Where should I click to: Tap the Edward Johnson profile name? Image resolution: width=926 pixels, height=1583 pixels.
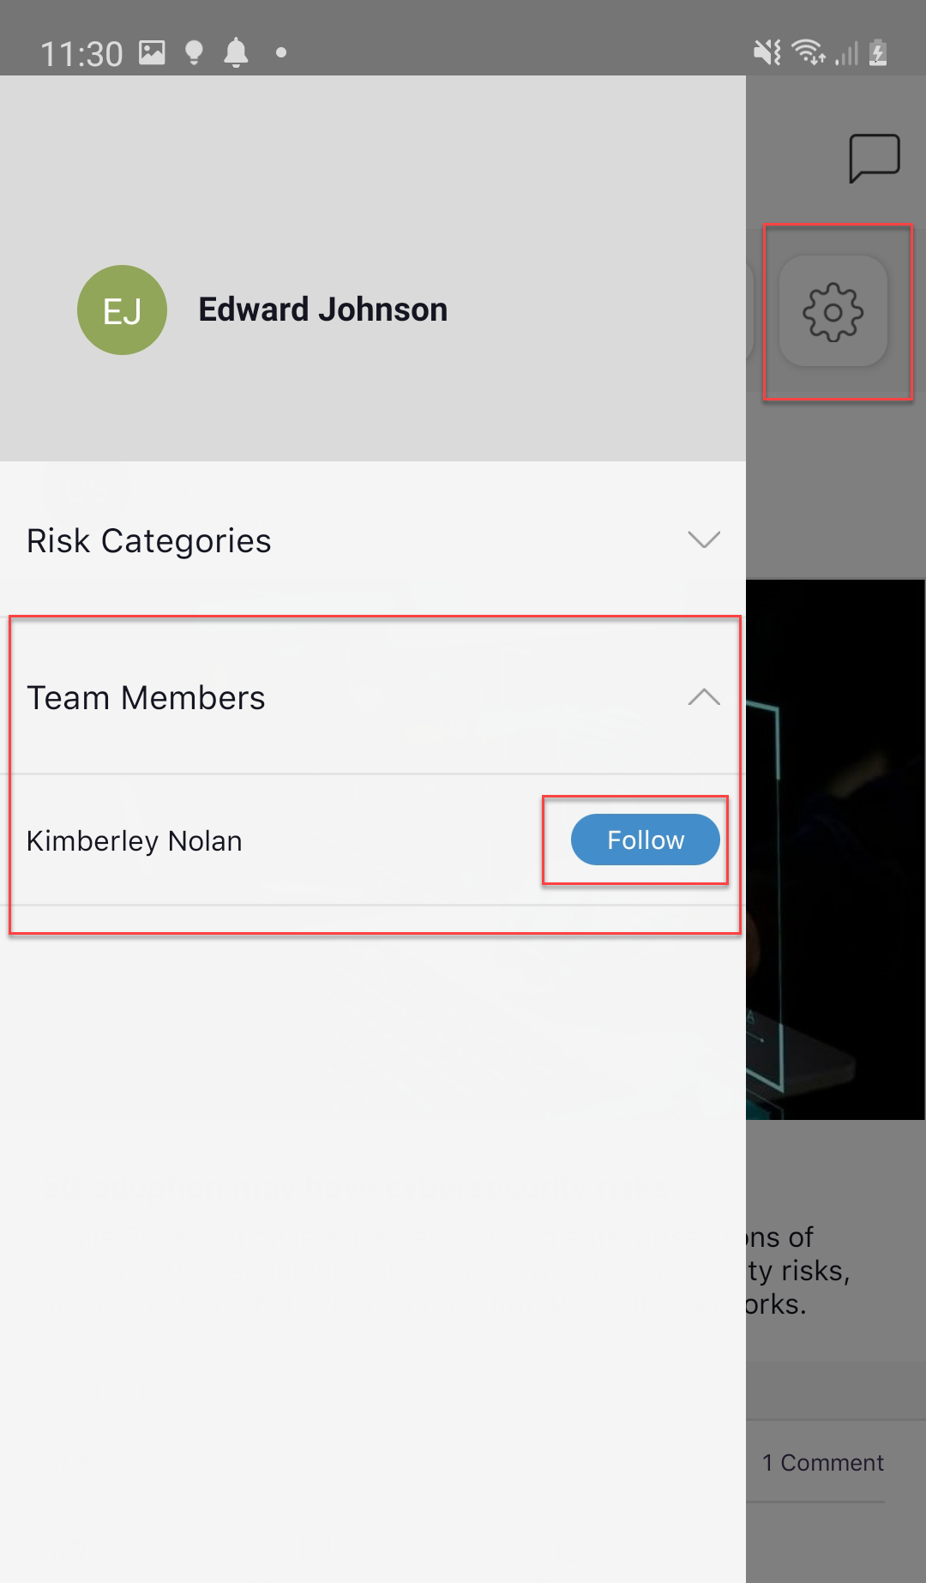tap(323, 310)
